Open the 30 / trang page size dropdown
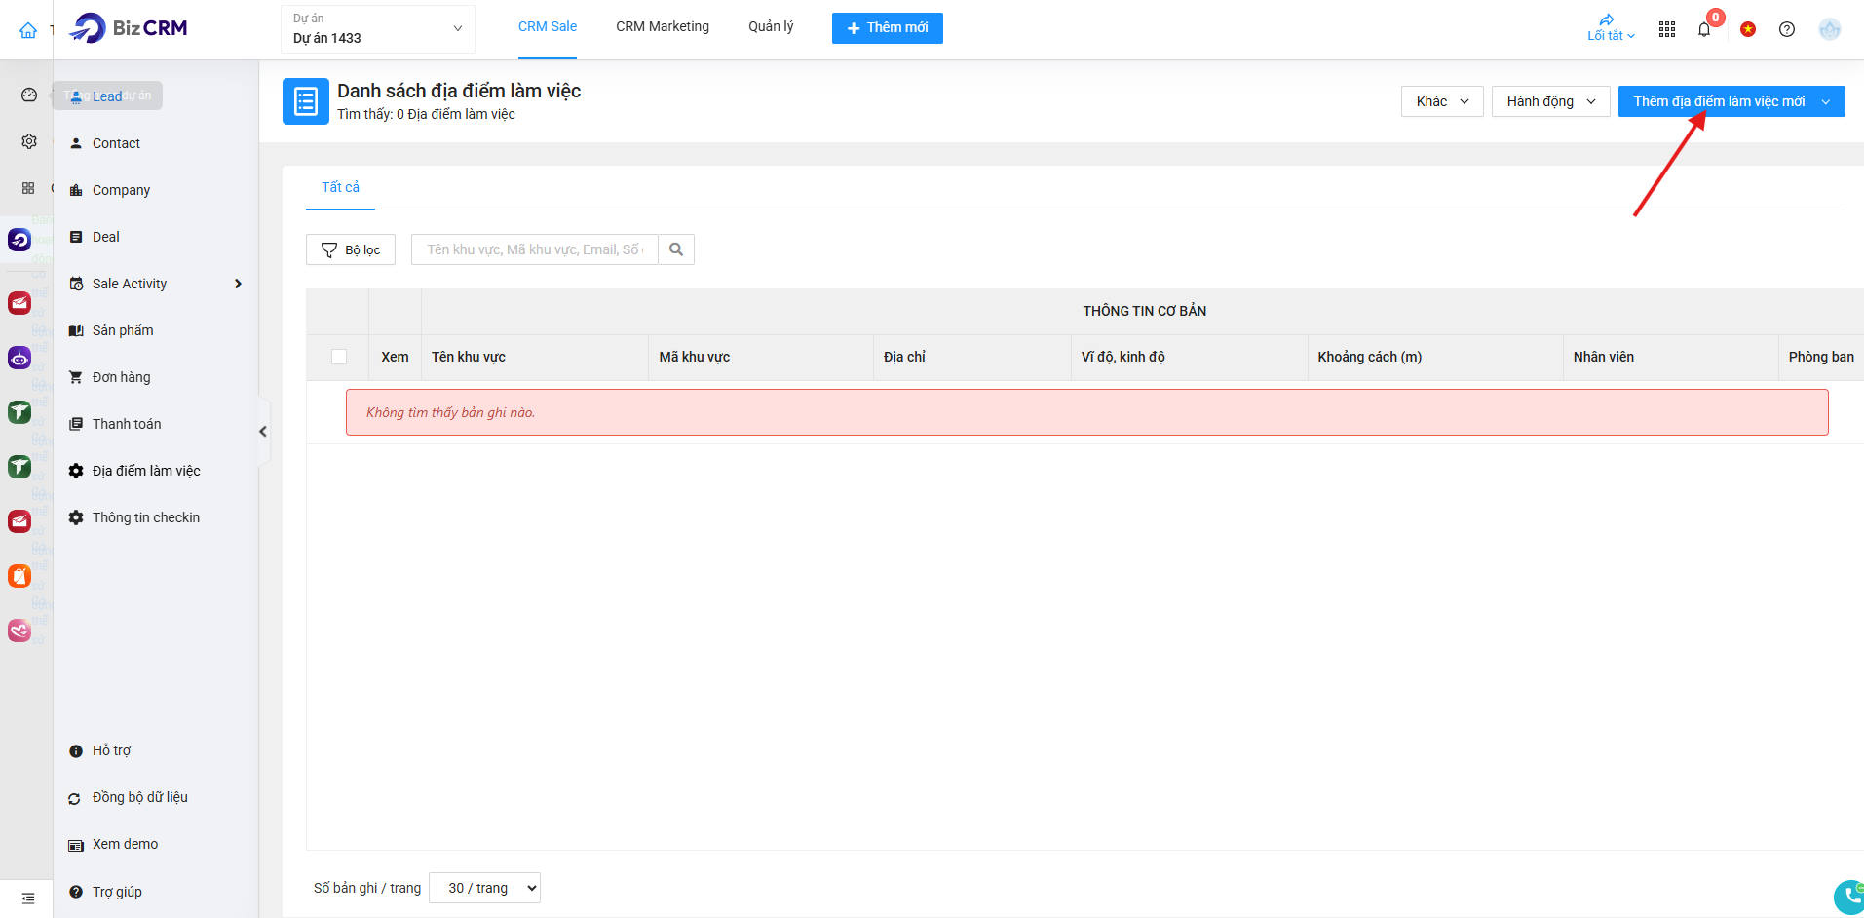The image size is (1864, 918). [x=485, y=888]
